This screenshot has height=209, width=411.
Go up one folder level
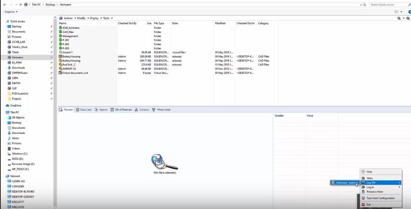pyautogui.click(x=21, y=5)
